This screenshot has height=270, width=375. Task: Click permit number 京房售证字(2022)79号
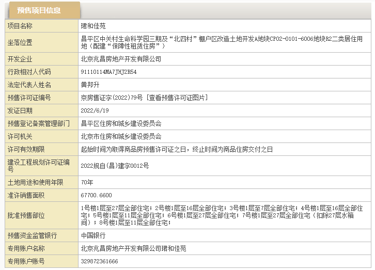pyautogui.click(x=113, y=98)
